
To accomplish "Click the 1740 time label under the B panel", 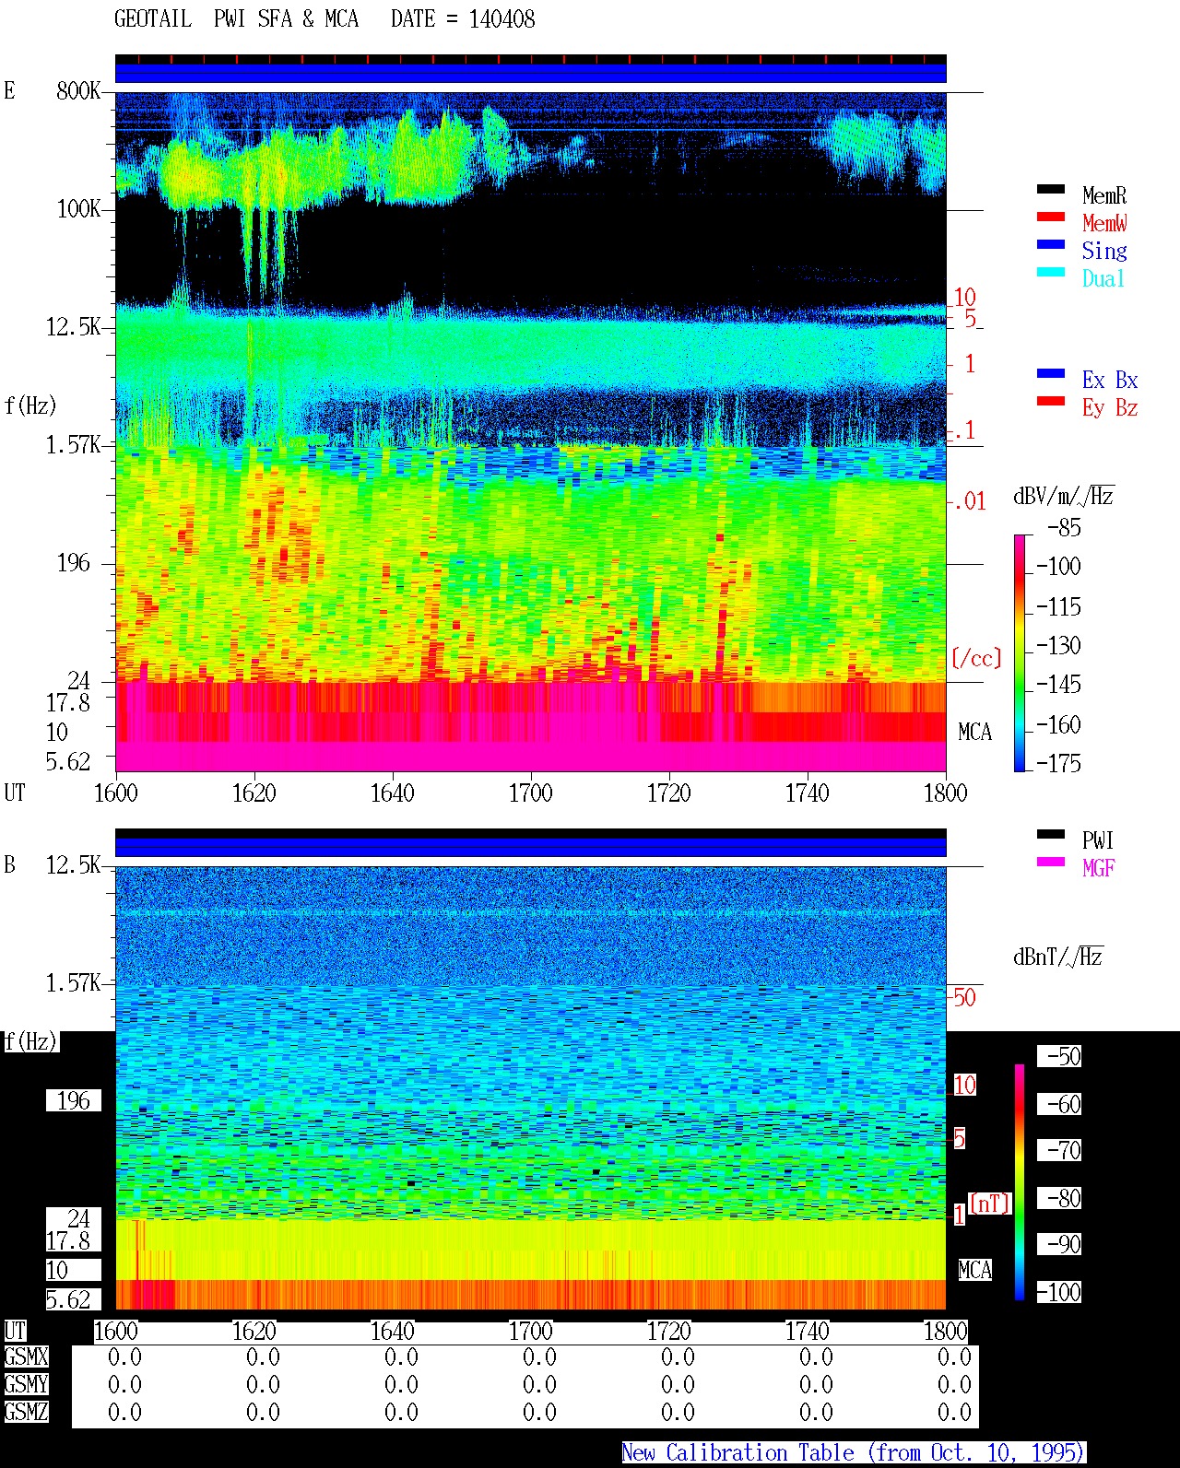I will click(807, 1331).
